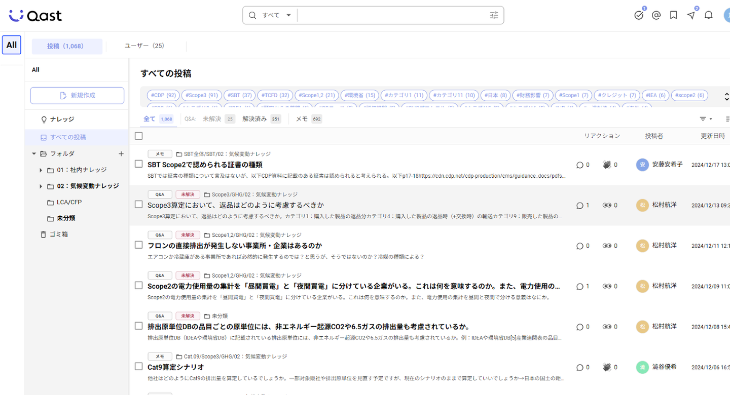Image resolution: width=730 pixels, height=395 pixels.
Task: Expand the 01：社内ナレッジ folder
Action: tap(41, 170)
